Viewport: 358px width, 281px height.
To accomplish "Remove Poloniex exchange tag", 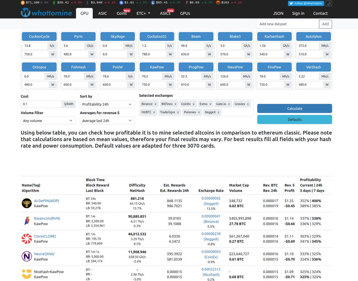I will (199, 112).
